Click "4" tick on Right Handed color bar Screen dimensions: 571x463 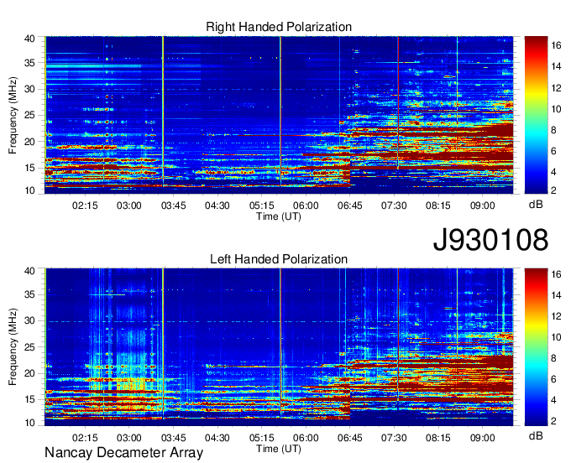553,172
